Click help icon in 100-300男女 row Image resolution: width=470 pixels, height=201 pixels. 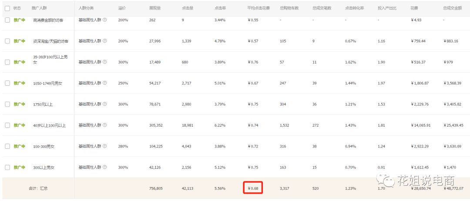(104, 147)
